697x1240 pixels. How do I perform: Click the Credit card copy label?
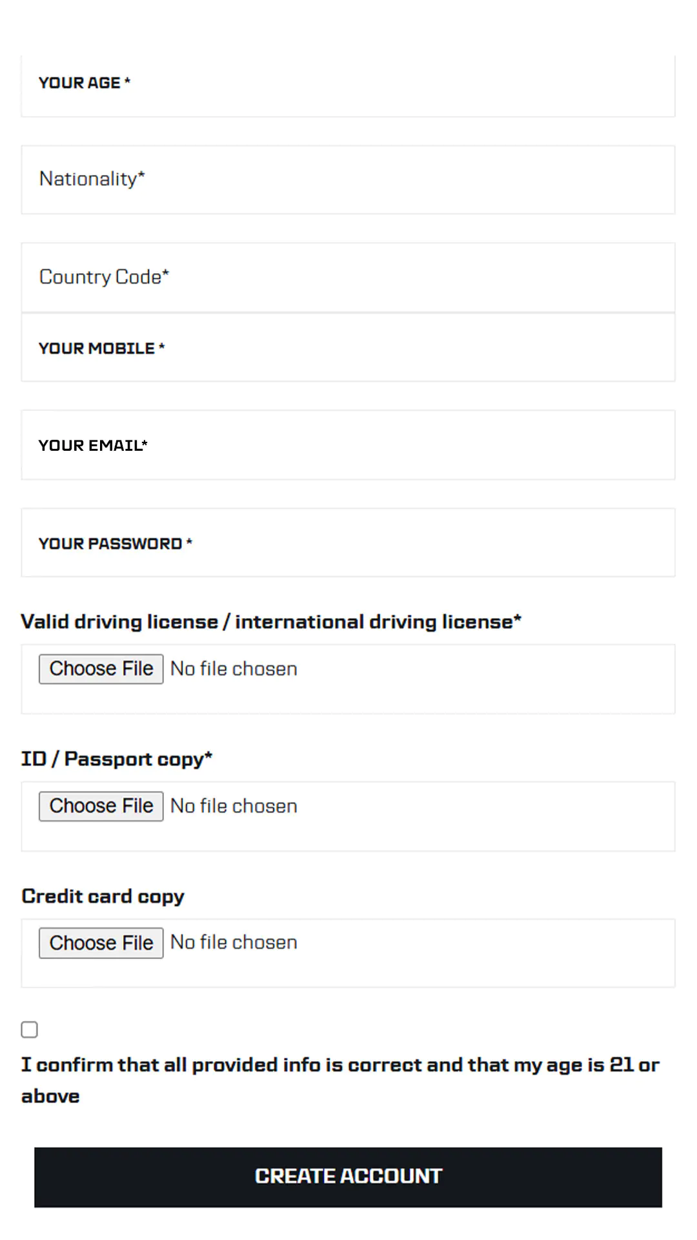103,896
